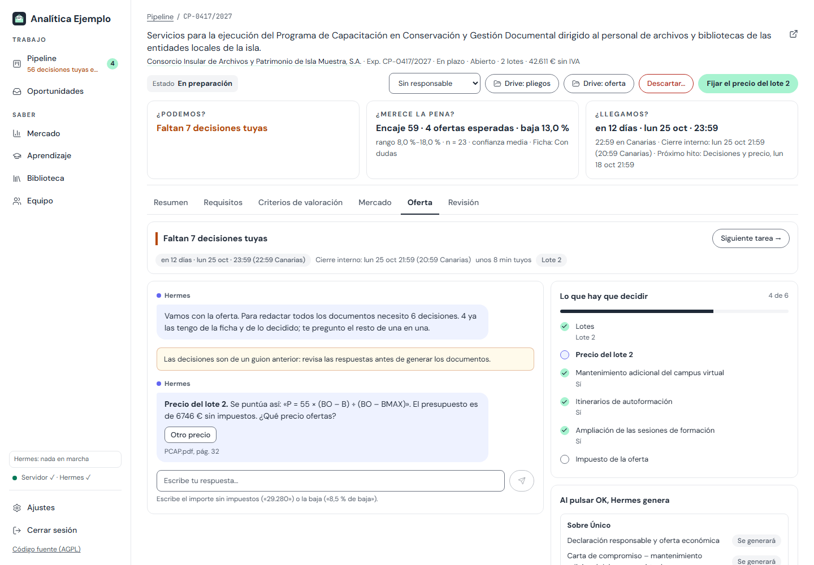Toggle the Itinerarios de autoformación checkmark

[565, 402]
